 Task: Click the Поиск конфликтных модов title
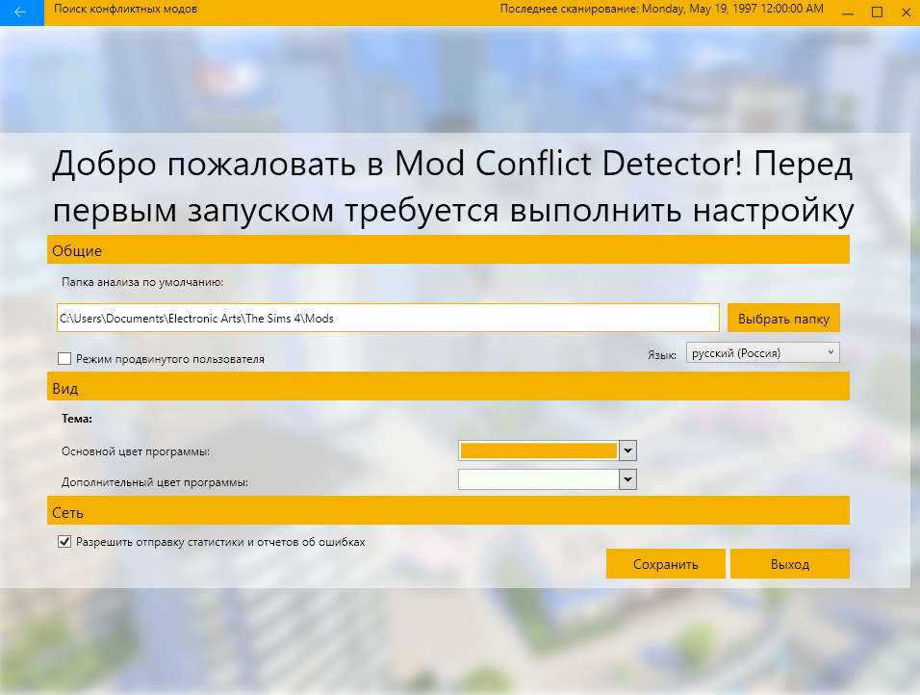[125, 9]
